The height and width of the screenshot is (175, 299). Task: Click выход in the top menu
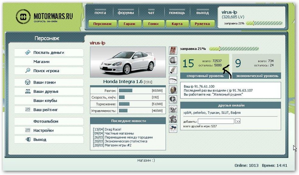tap(203, 13)
